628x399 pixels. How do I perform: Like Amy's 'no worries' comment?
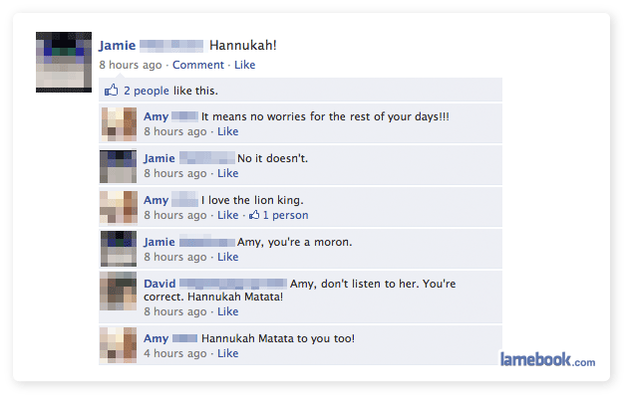click(228, 131)
